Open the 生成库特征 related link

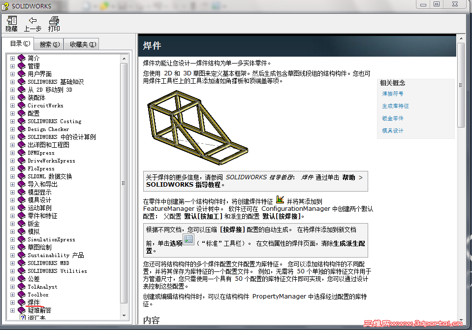point(395,106)
